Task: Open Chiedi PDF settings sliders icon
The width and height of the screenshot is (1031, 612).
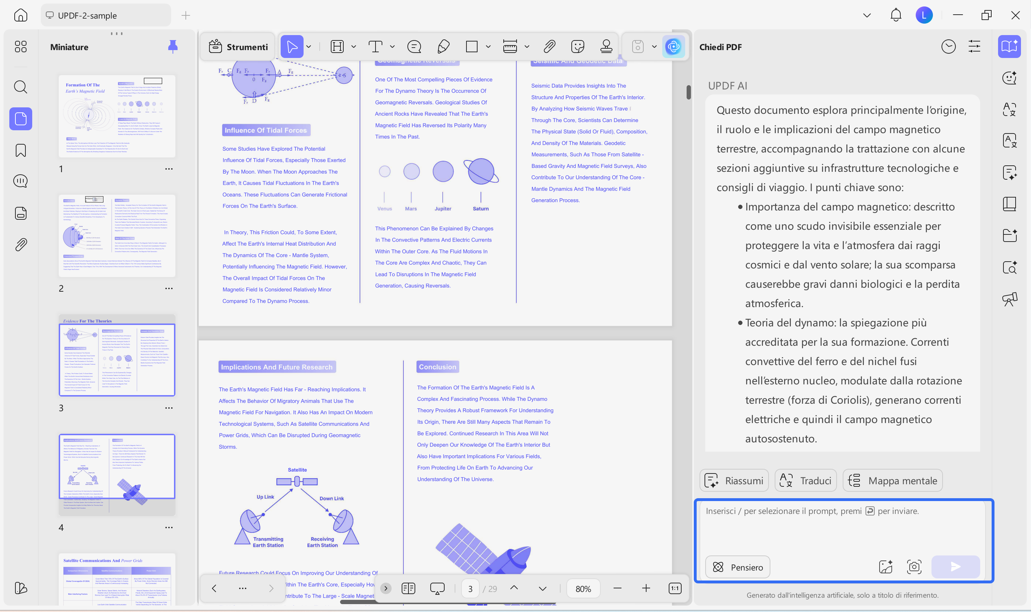Action: pos(974,47)
